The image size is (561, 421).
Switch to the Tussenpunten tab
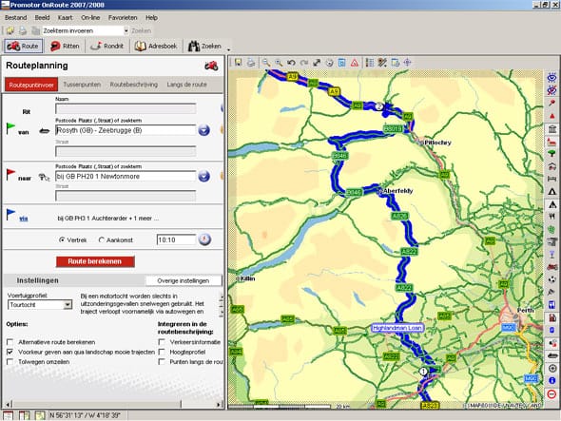(x=82, y=85)
